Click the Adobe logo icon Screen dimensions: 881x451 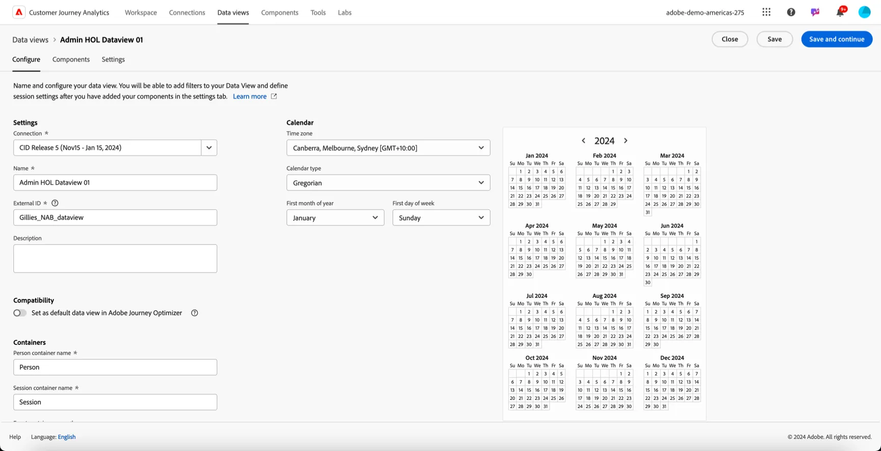point(19,12)
